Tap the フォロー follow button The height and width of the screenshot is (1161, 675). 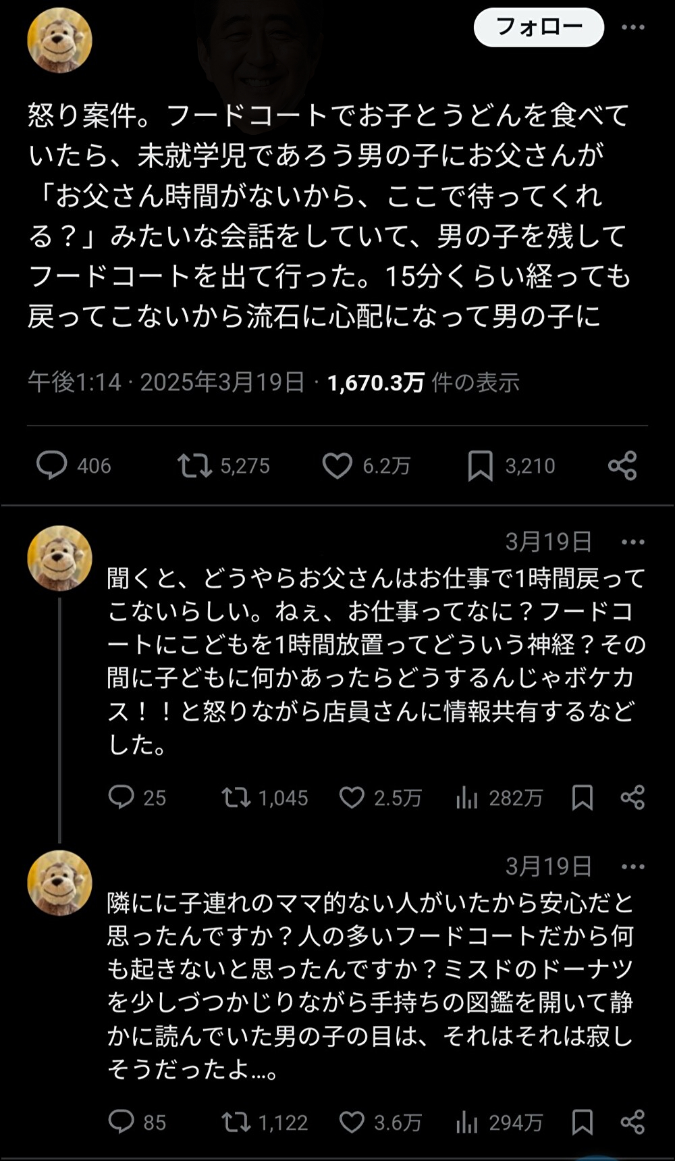pyautogui.click(x=539, y=28)
